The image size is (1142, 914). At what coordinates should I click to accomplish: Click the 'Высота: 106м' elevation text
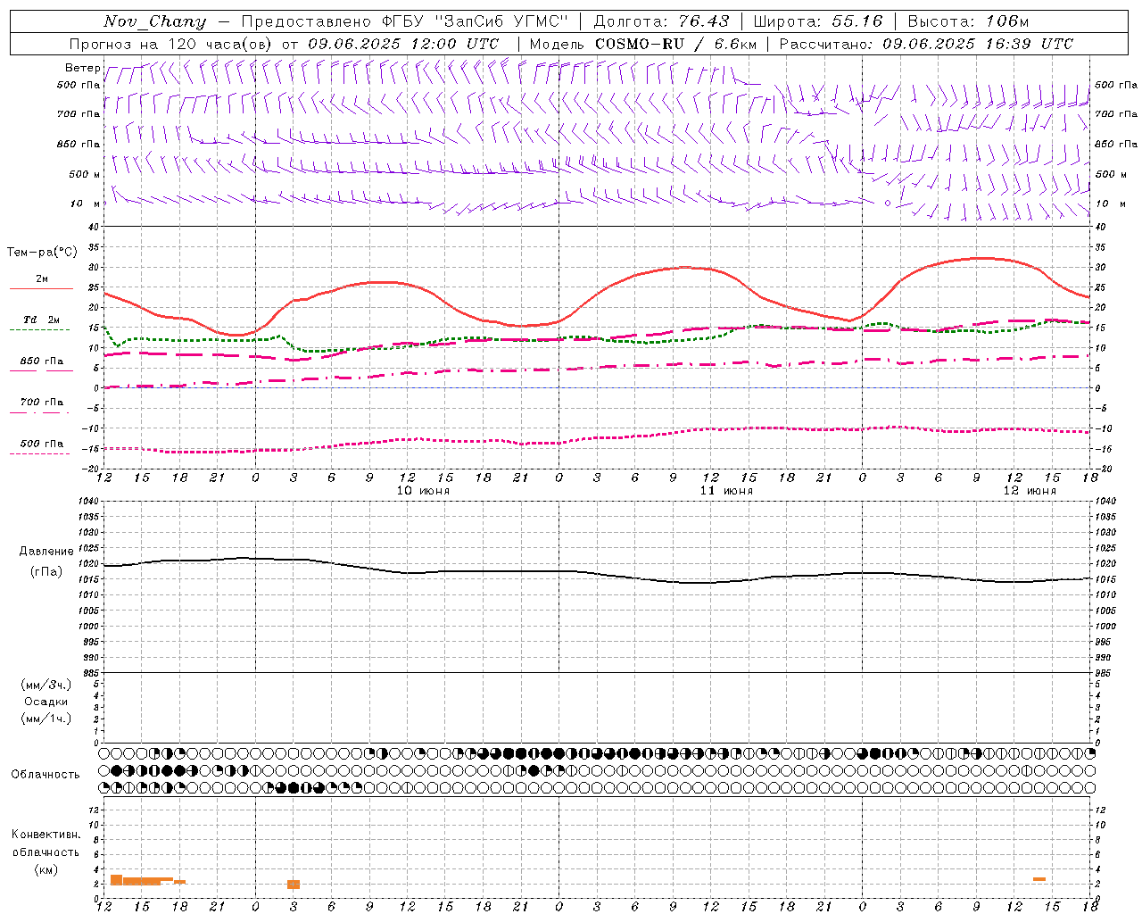(x=968, y=21)
